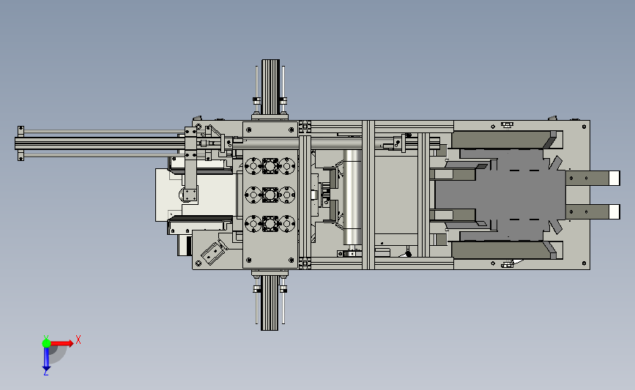Select the ribbed vertical rail at the top
Screen dimensions: 635x390
click(270, 87)
